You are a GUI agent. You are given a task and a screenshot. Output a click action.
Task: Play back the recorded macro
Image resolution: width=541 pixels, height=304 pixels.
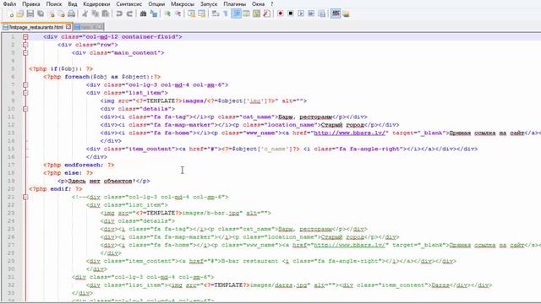[x=301, y=14]
